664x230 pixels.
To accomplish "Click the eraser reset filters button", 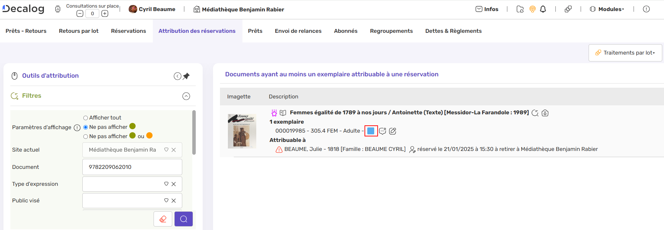I will coord(163,219).
